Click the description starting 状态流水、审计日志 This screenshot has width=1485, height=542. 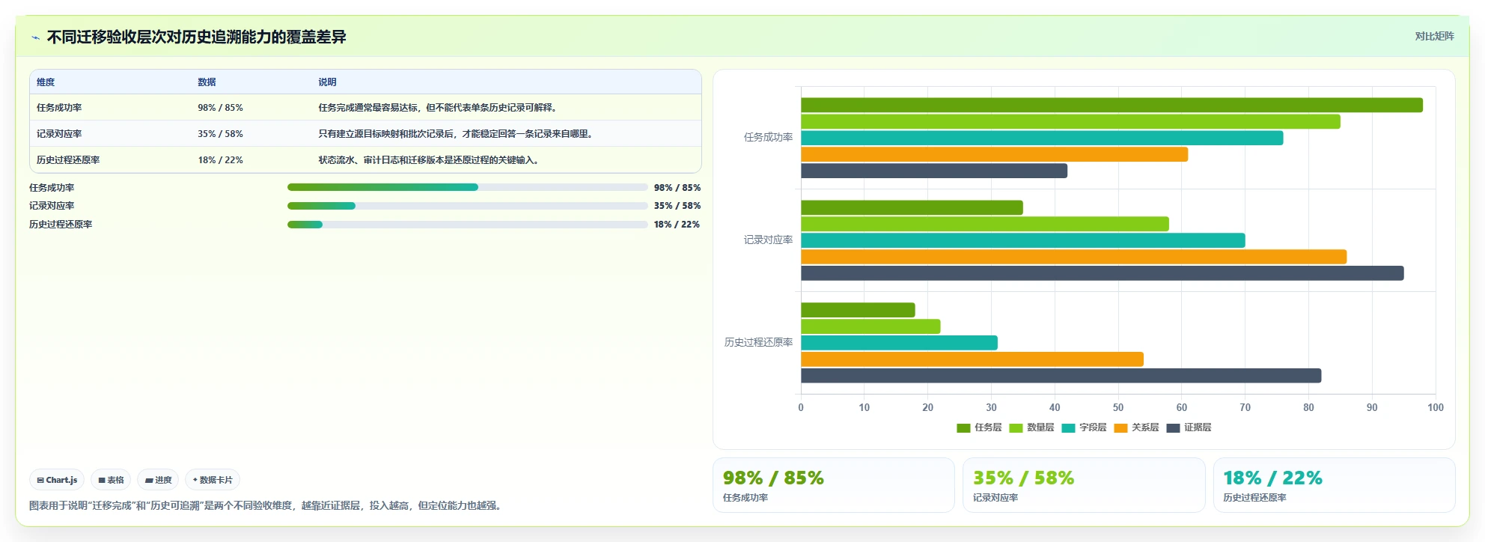tap(430, 160)
